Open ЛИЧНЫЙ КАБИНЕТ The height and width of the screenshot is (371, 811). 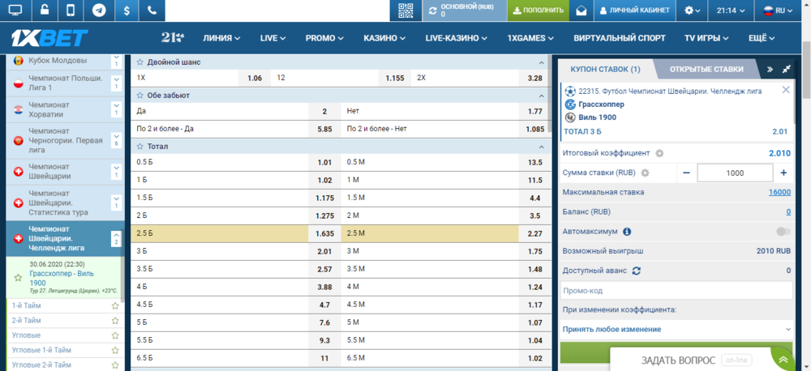click(x=635, y=11)
